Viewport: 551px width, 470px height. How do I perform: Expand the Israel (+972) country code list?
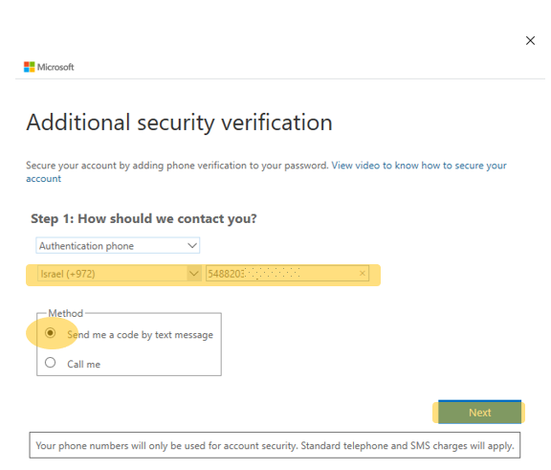(120, 274)
